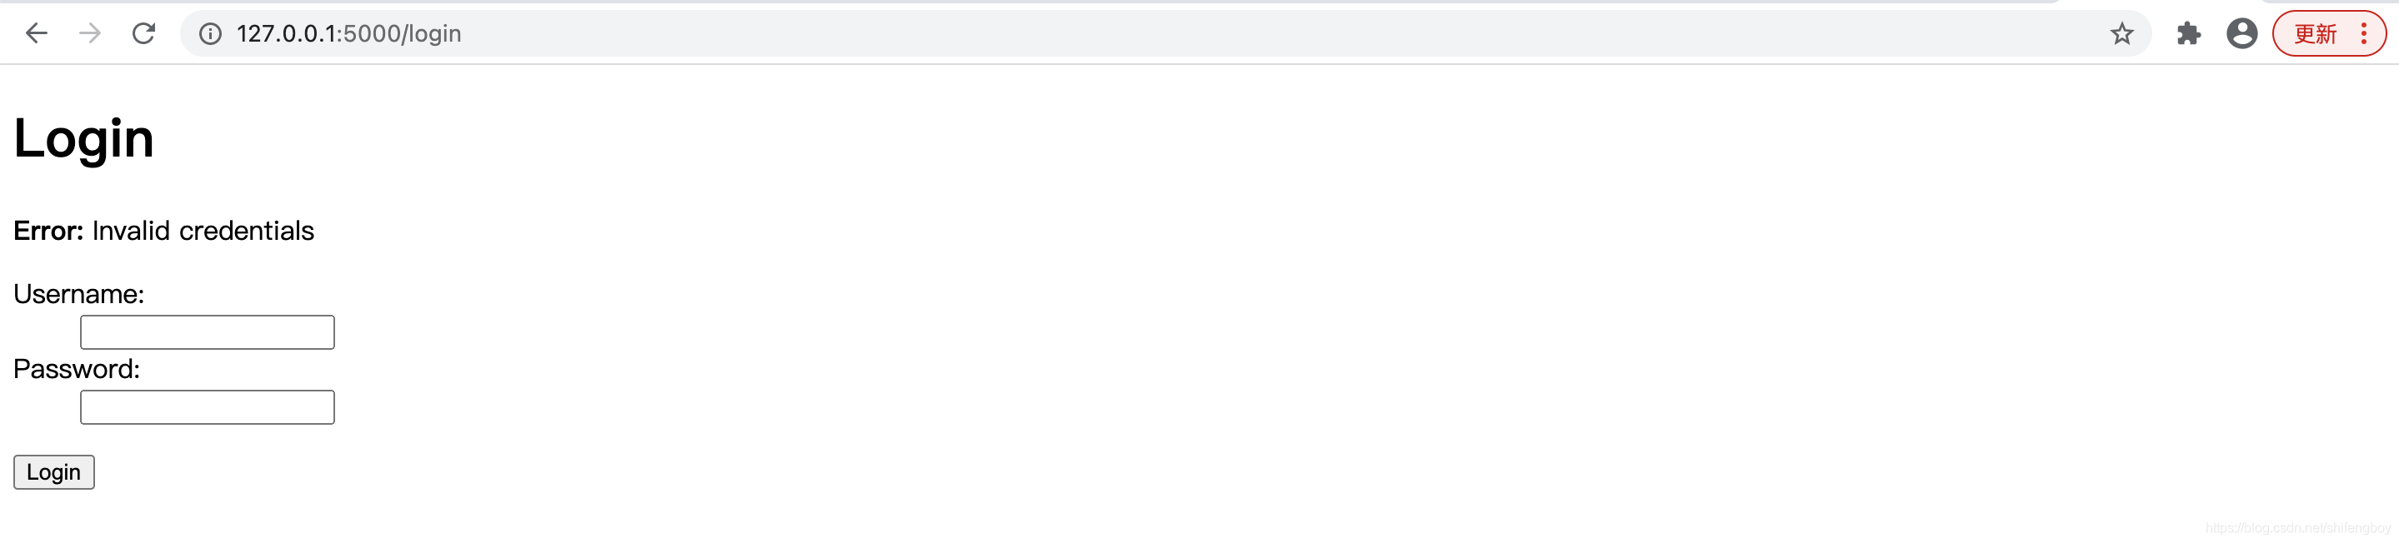Click the bold Error: text
This screenshot has width=2399, height=543.
pyautogui.click(x=48, y=231)
